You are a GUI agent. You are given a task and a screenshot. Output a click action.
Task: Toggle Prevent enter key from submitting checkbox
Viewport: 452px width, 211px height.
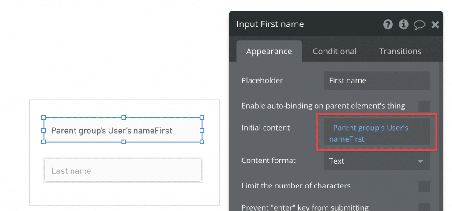pyautogui.click(x=424, y=207)
